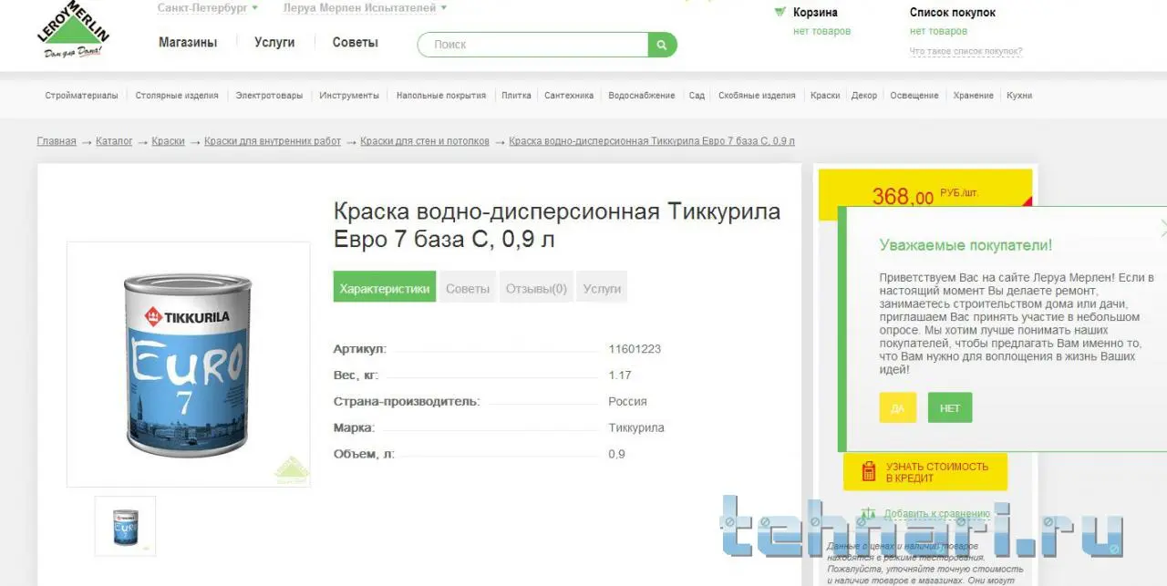
Task: Click the product title heading
Action: click(x=557, y=225)
